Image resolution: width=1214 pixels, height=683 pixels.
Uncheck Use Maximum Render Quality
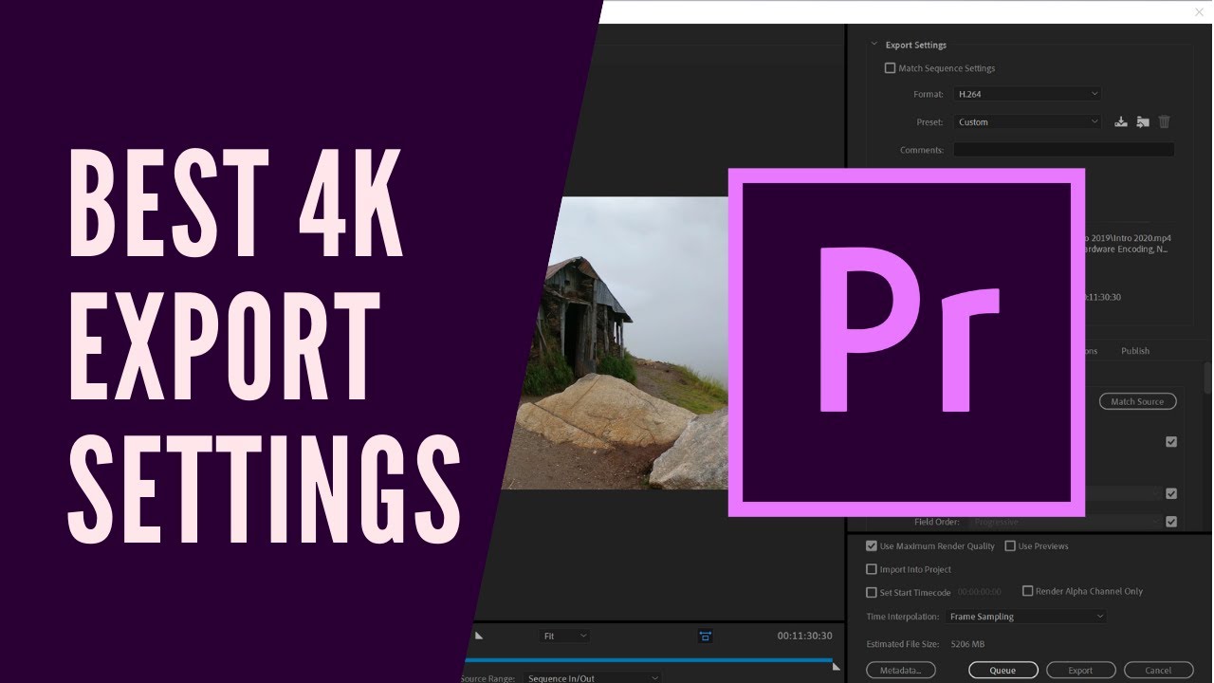coord(872,546)
